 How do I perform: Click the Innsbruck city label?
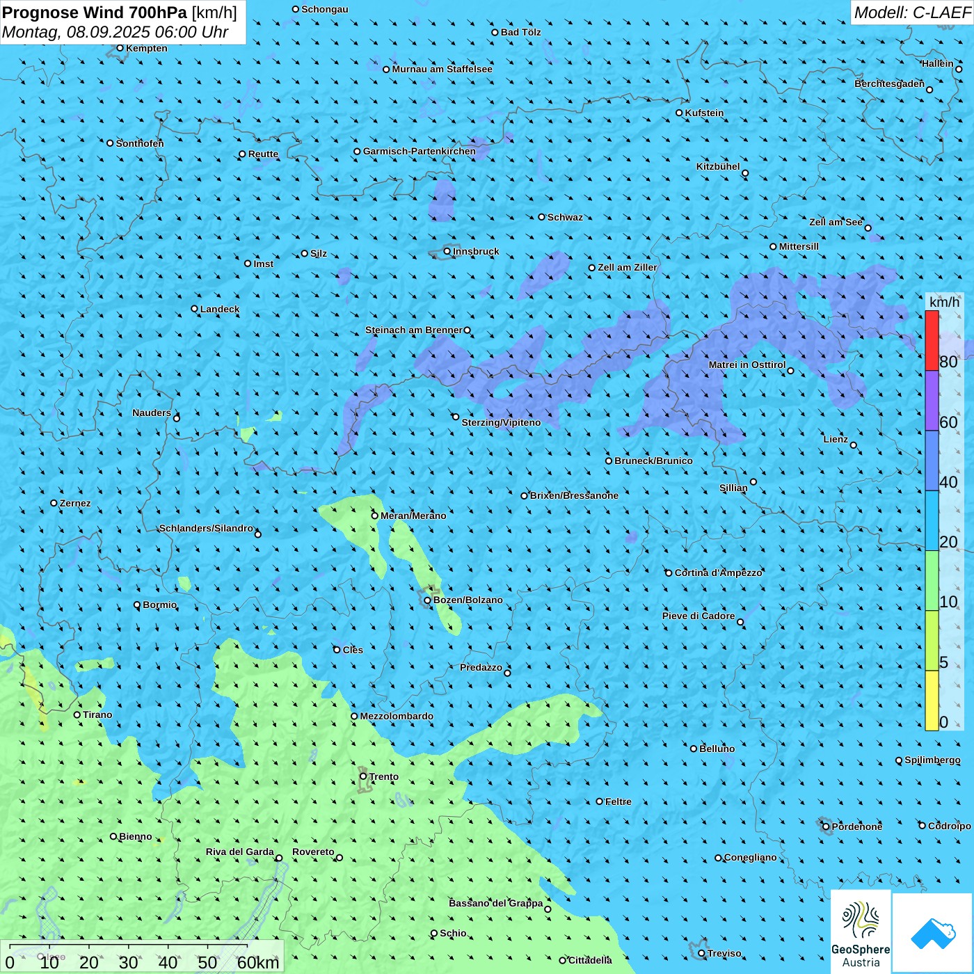[x=476, y=251]
